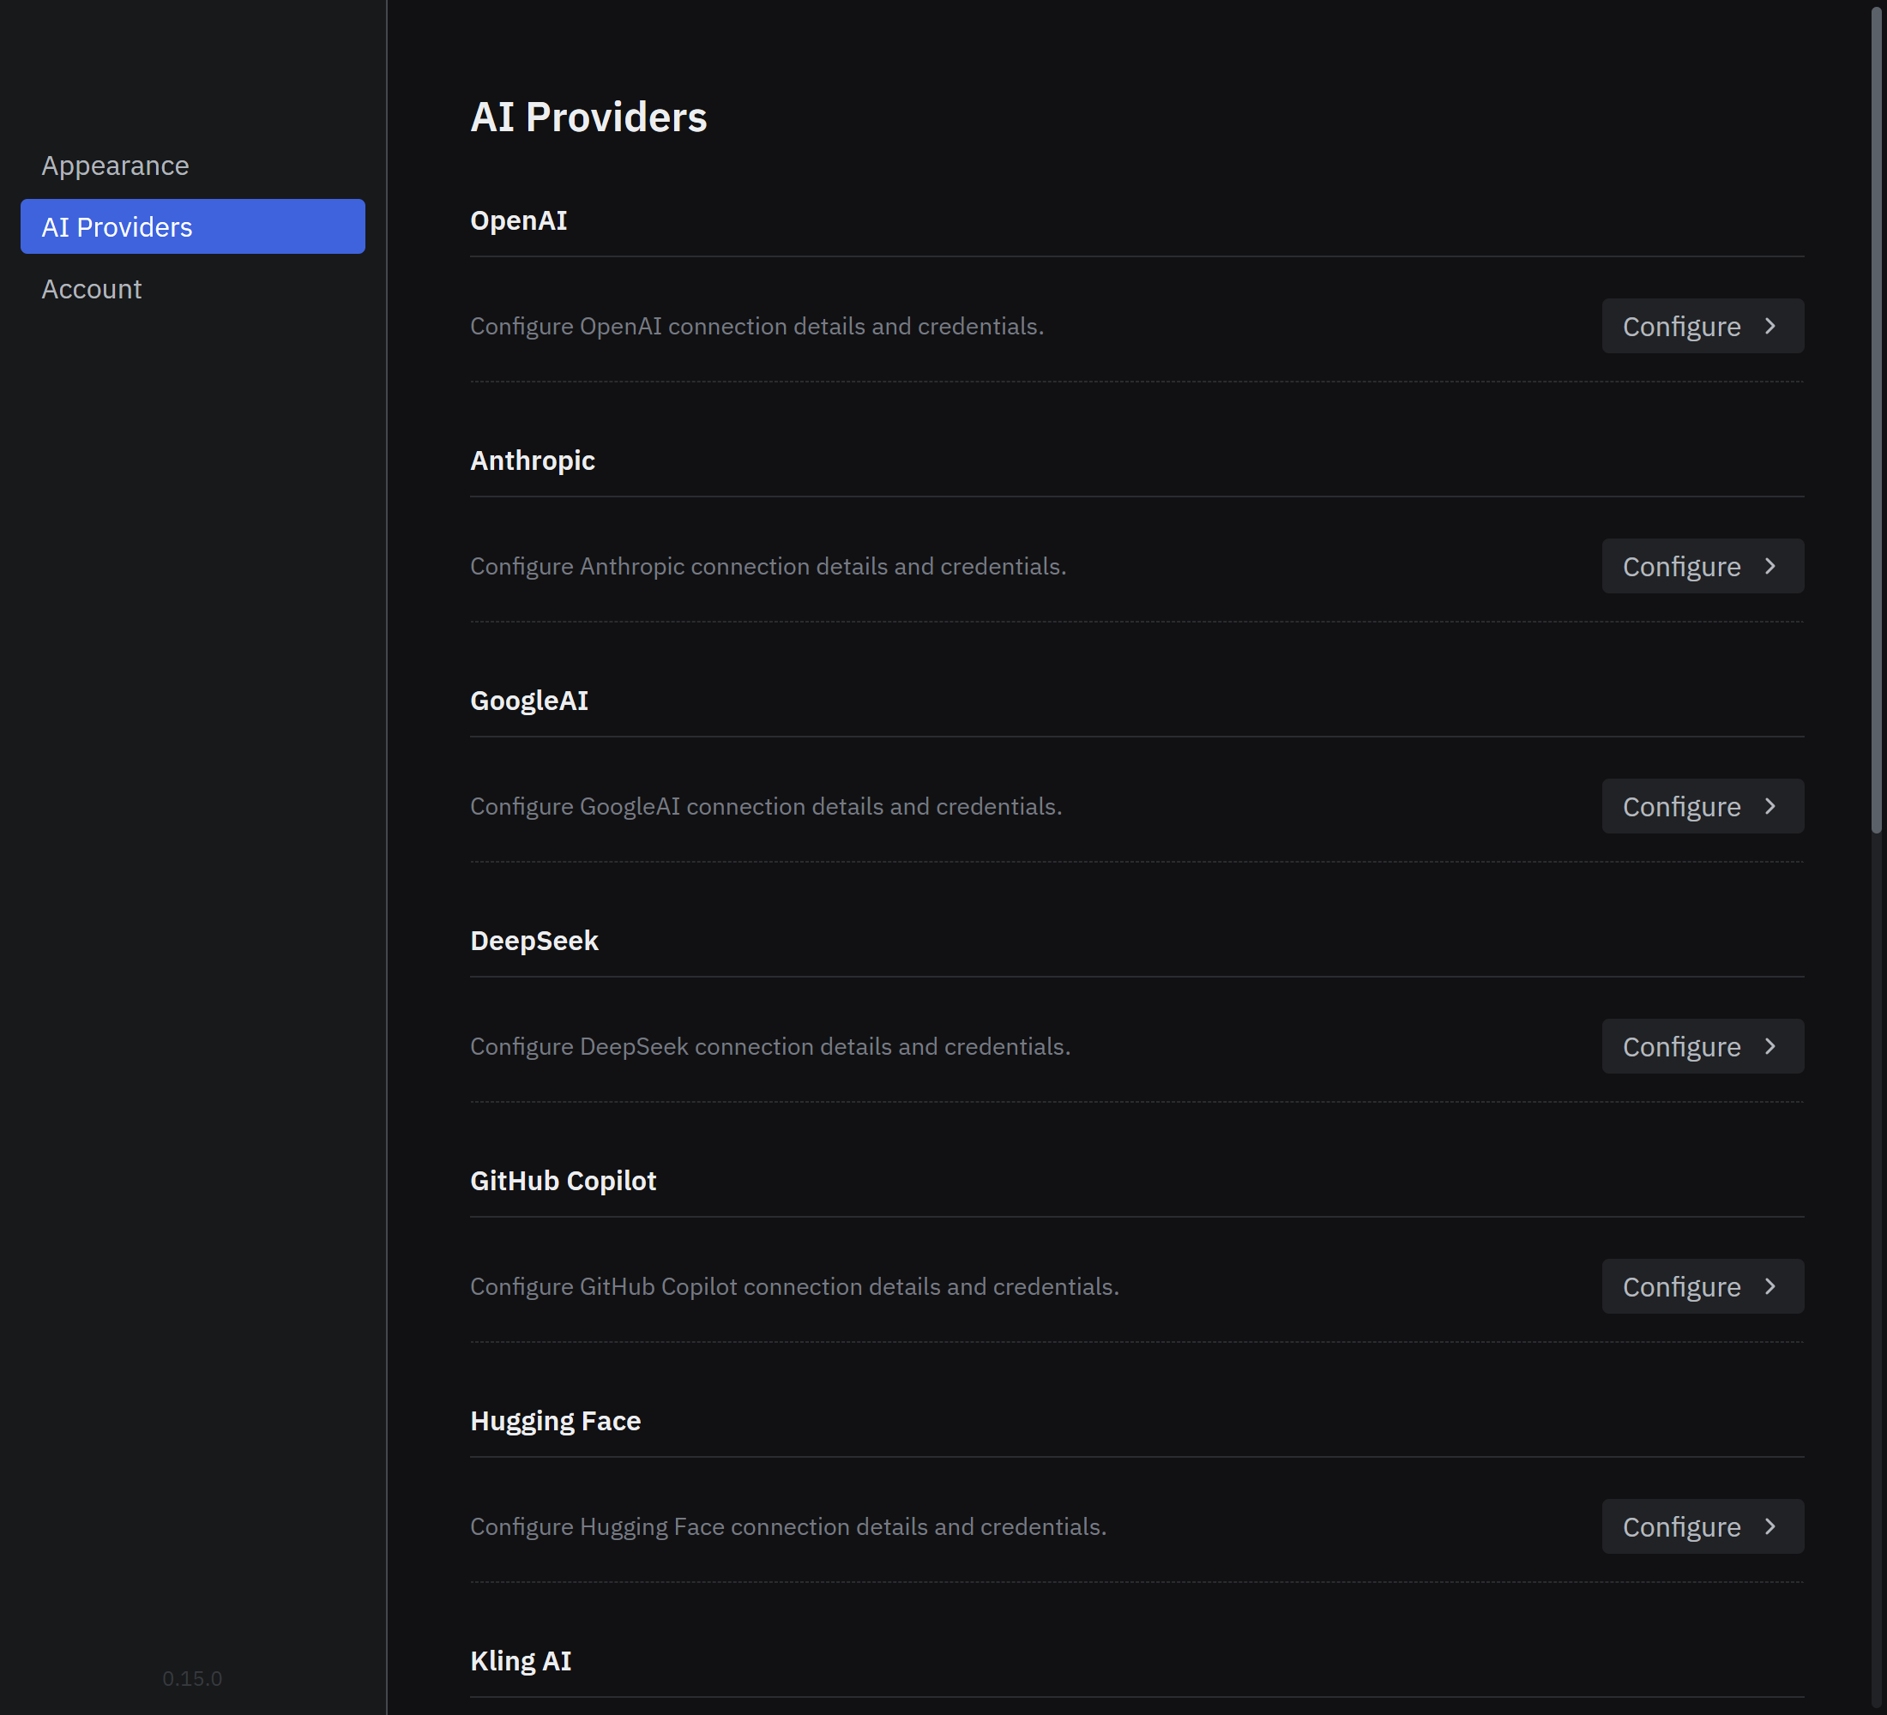This screenshot has height=1715, width=1887.
Task: Click 'Configure DeepSeek connection details' description
Action: pyautogui.click(x=769, y=1046)
